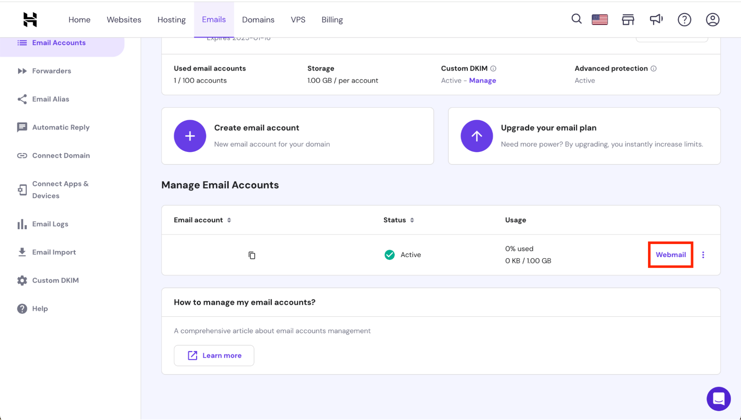Open the US flag language selector
Viewport: 741px width, 420px height.
[x=599, y=19]
